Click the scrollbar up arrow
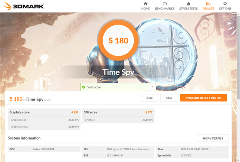The image size is (240, 162). [x=238, y=14]
